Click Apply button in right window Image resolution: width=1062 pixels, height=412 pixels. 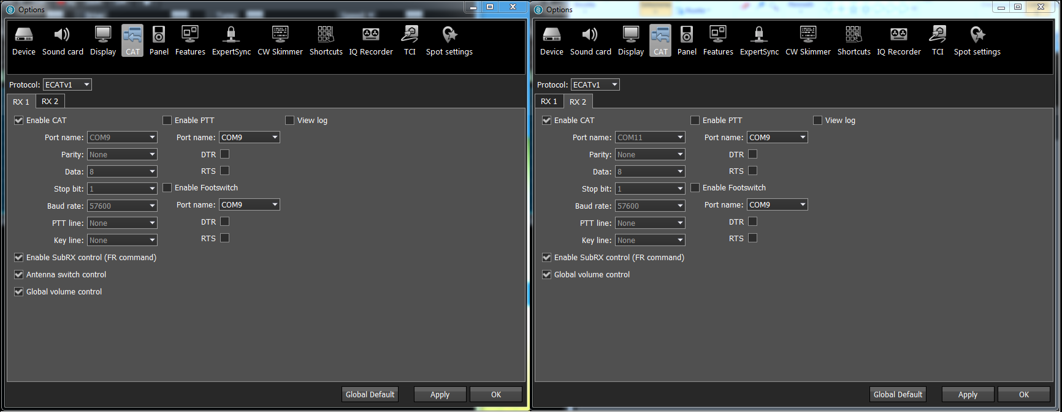[x=968, y=395]
